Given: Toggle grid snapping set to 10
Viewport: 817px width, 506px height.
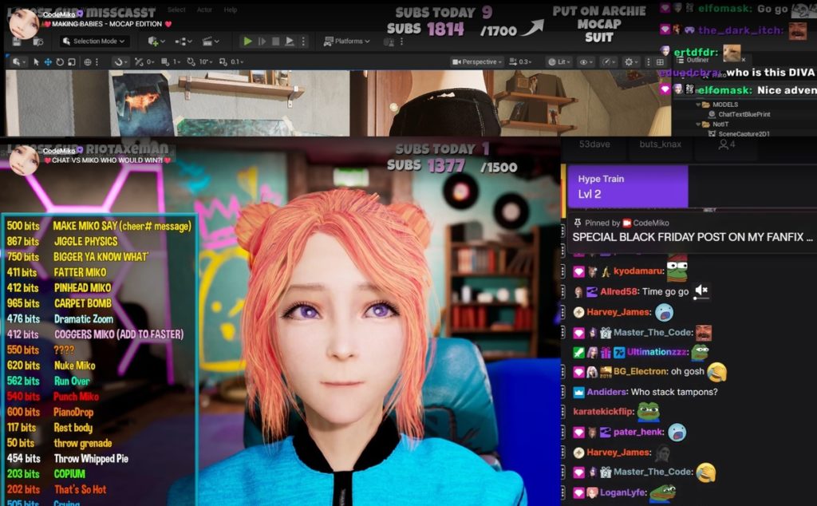Looking at the screenshot, I should point(197,61).
